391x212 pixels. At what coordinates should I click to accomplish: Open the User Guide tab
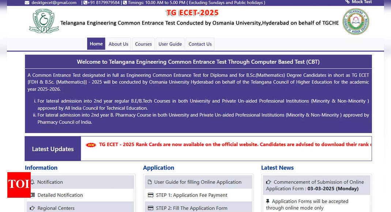(x=170, y=44)
